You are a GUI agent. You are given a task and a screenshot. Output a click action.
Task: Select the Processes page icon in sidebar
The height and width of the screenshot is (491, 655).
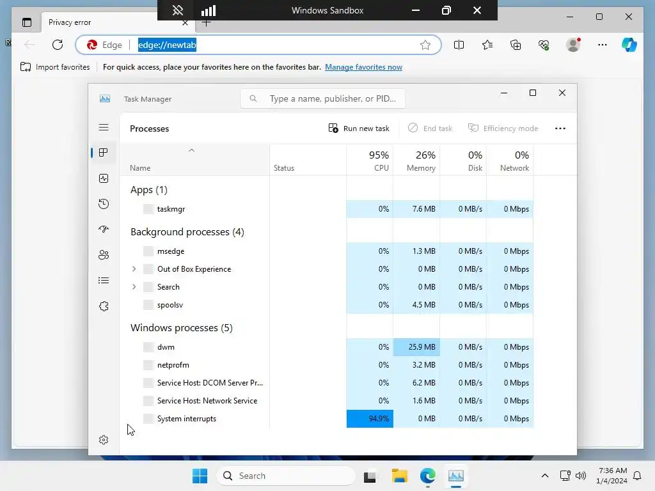(104, 152)
